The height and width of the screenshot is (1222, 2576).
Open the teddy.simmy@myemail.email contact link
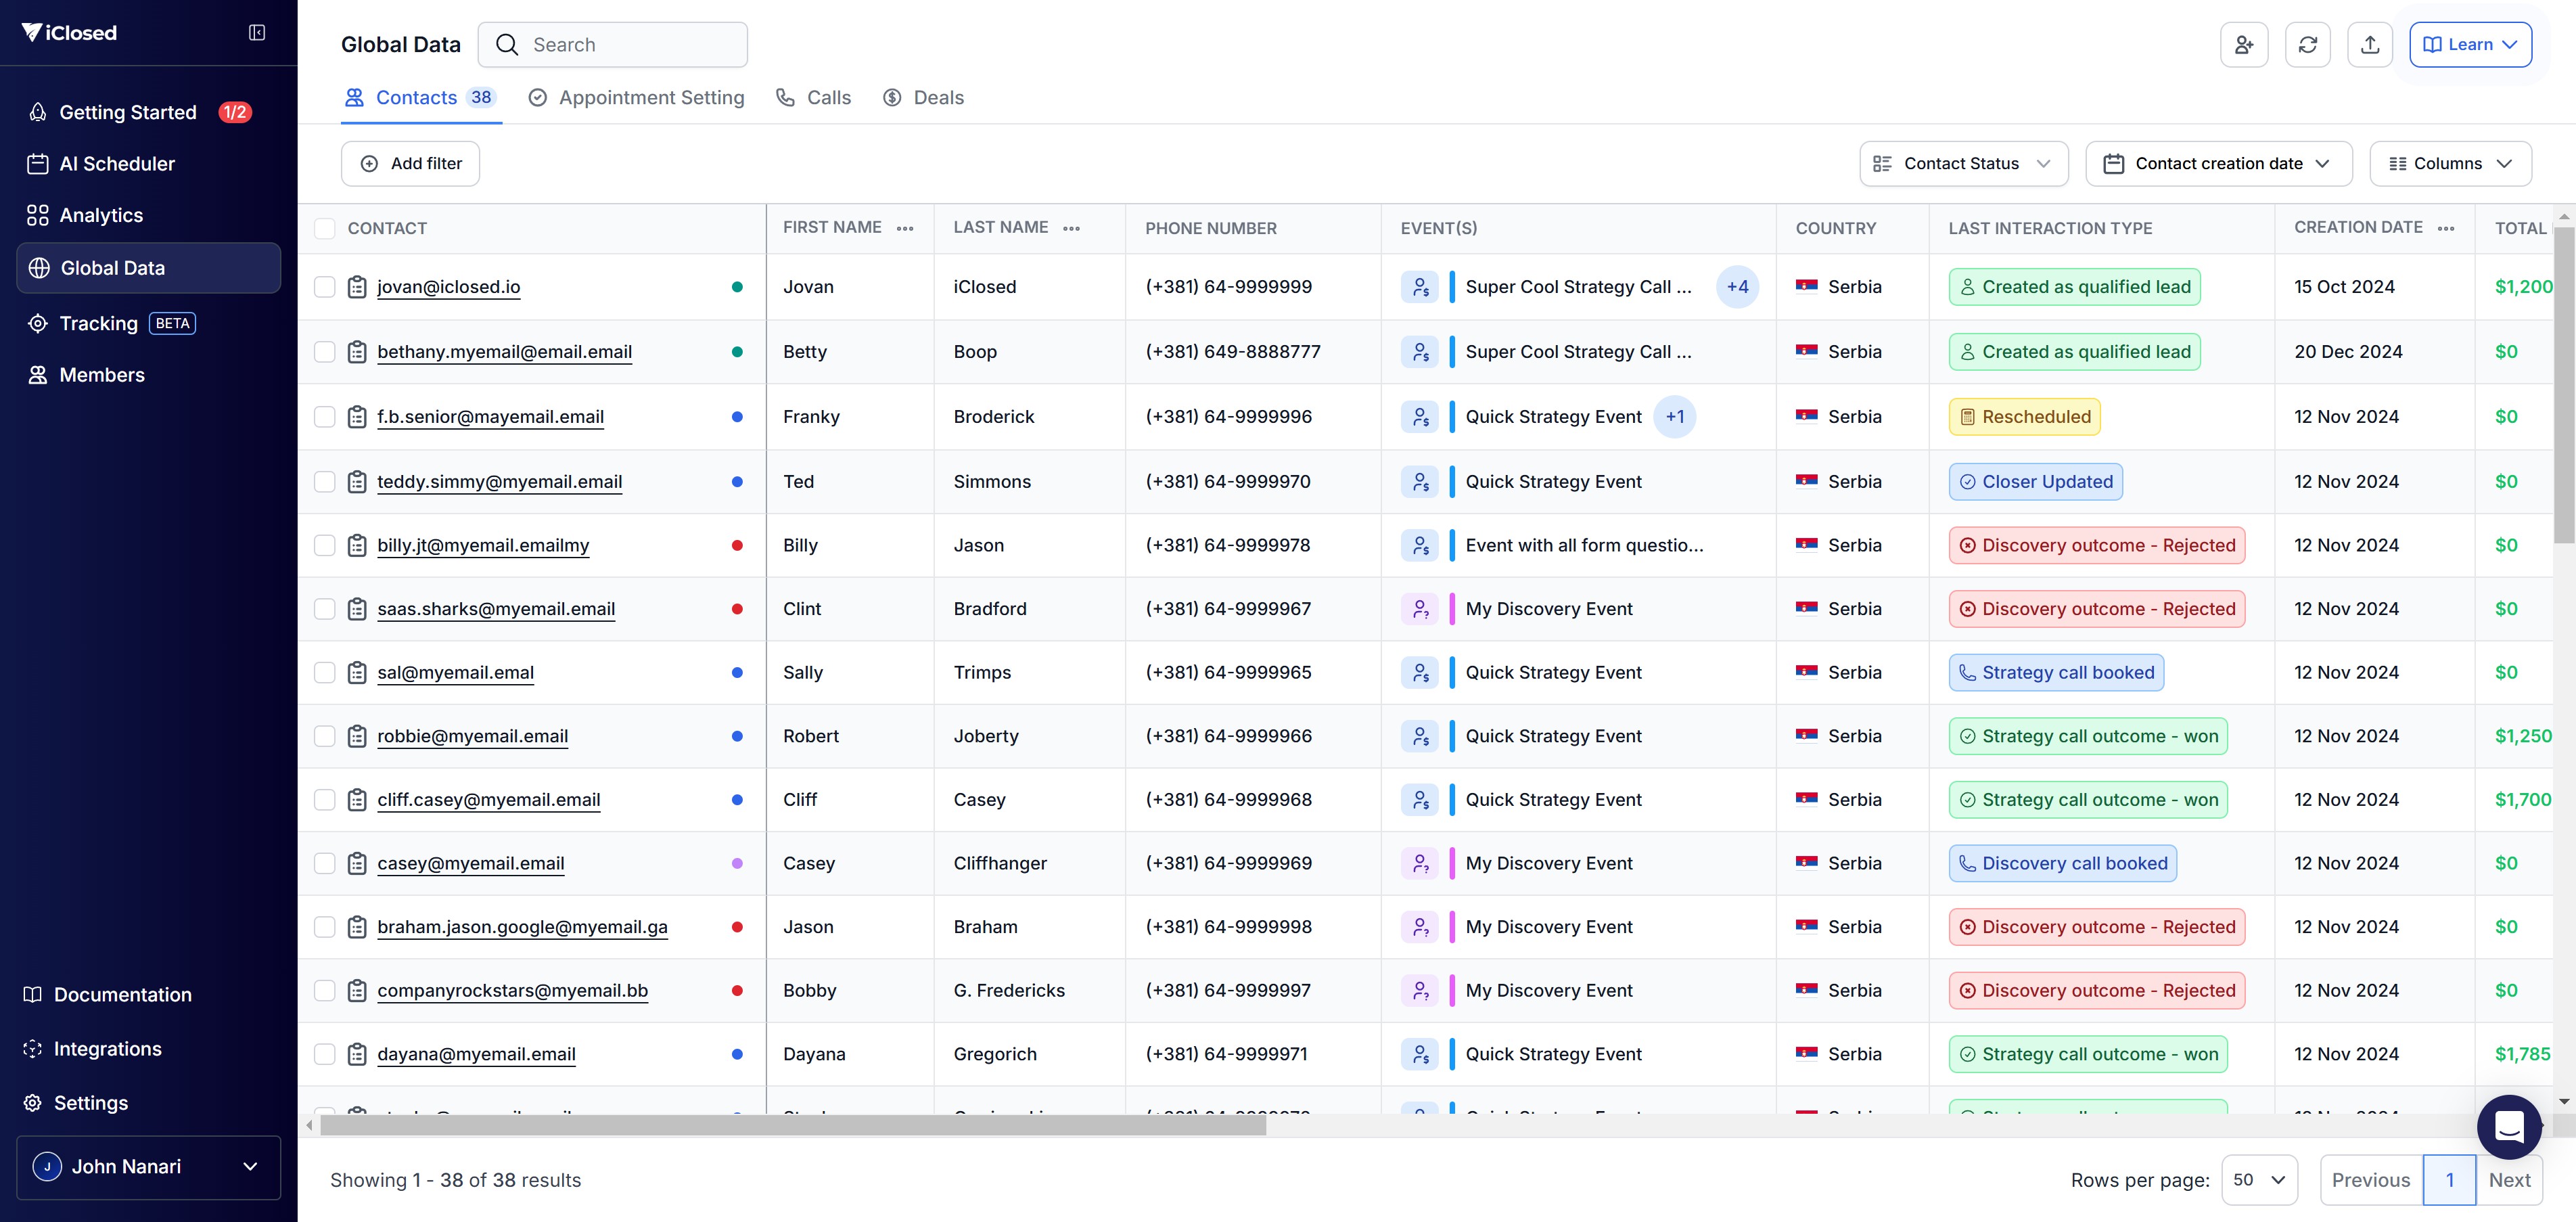click(499, 482)
